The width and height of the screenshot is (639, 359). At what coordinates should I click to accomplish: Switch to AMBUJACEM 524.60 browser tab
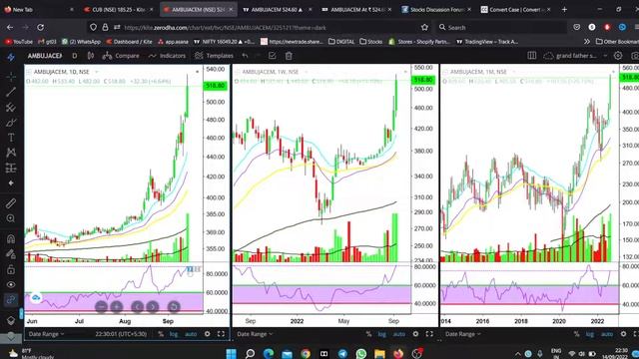point(278,9)
